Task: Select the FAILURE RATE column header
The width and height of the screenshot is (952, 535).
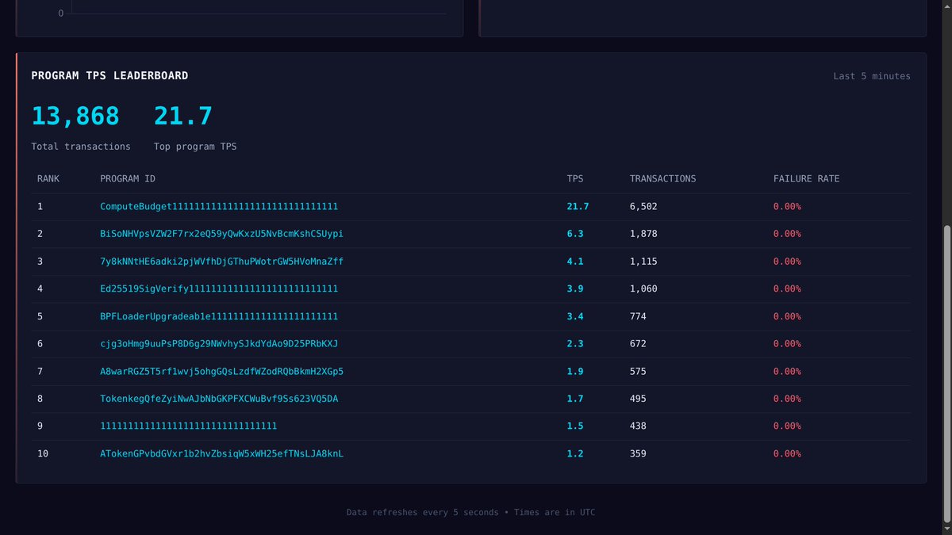Action: click(806, 178)
